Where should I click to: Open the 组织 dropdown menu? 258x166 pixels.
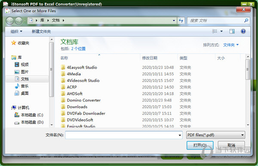(16, 31)
